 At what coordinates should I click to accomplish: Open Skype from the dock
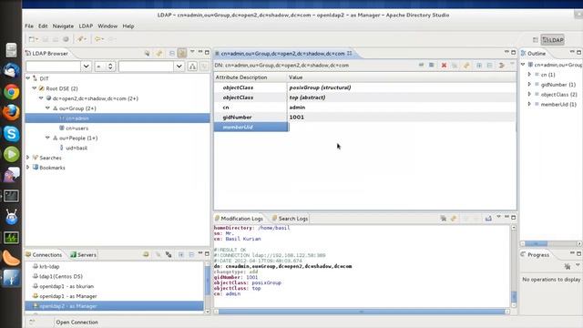[11, 134]
